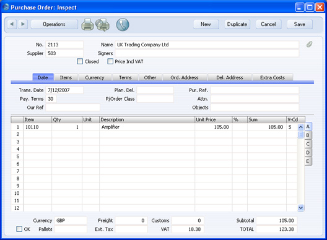Click the Supplier field 503
The width and height of the screenshot is (327, 240).
[x=64, y=53]
